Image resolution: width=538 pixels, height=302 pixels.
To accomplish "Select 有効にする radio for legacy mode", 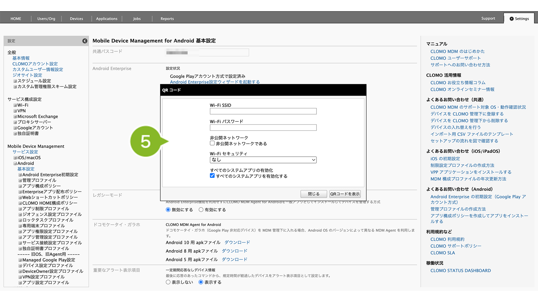I will pos(201,210).
